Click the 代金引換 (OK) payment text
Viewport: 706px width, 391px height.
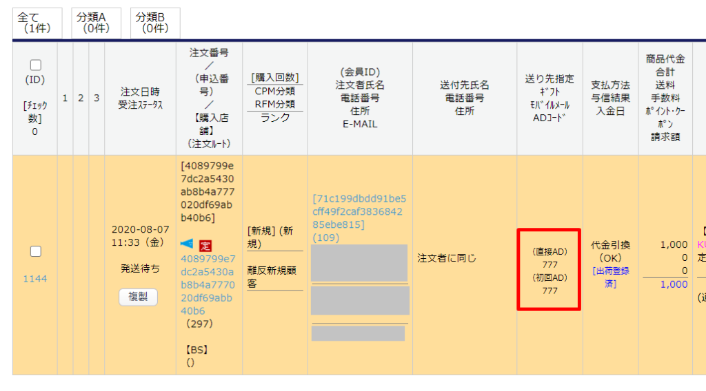pos(610,251)
